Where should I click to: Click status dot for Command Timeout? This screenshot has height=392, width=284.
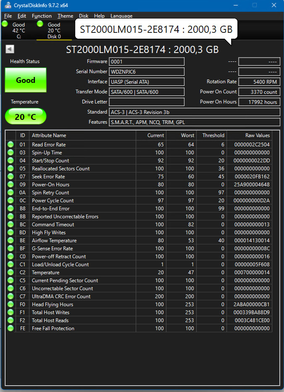[11, 225]
